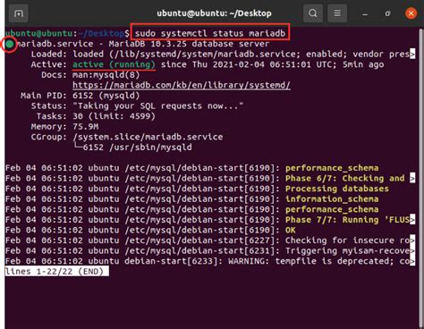Screen dimensions: 424x329
Task: Click 'MariaDB 10.3.25 database server' description
Action: (189, 44)
